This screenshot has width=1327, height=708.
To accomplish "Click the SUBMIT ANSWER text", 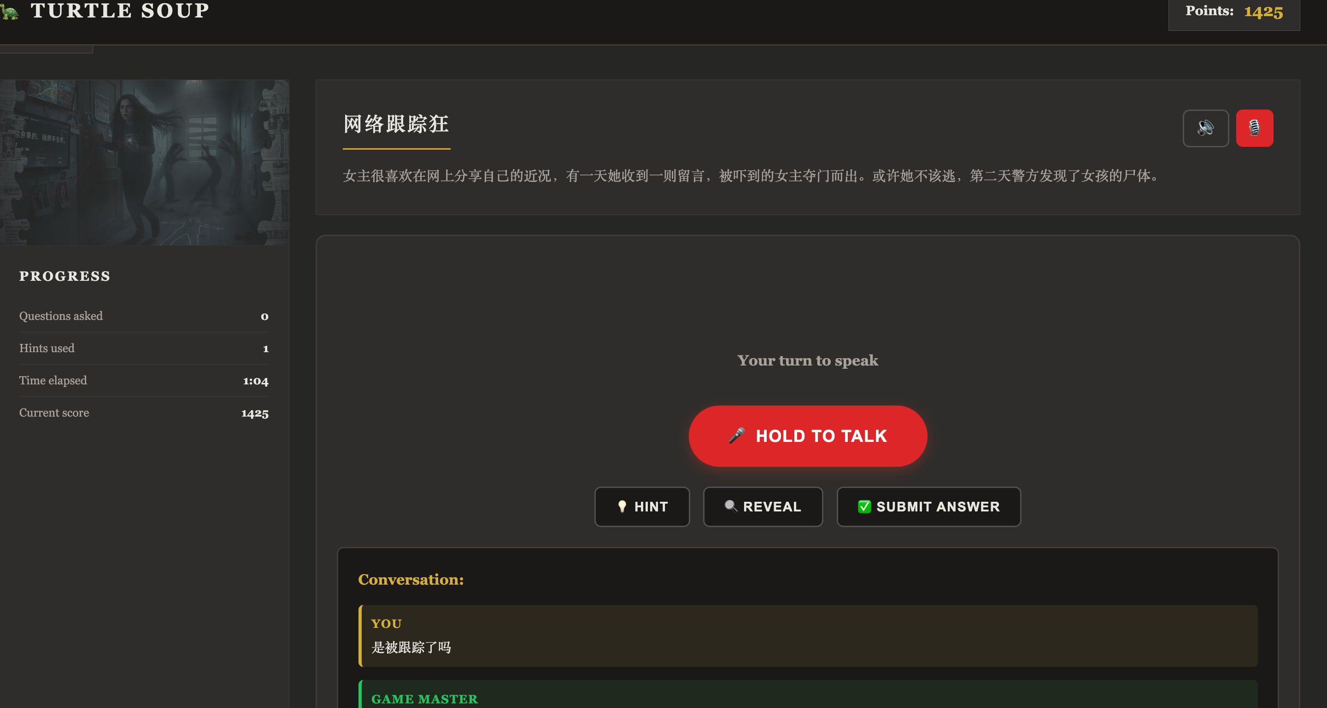I will click(938, 507).
